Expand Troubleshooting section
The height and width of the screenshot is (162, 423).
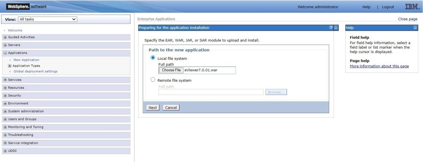tap(5, 135)
